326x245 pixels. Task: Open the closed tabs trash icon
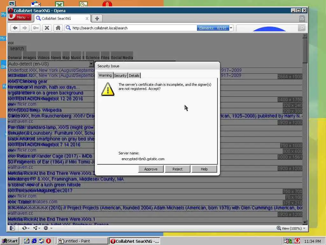coord(302,19)
